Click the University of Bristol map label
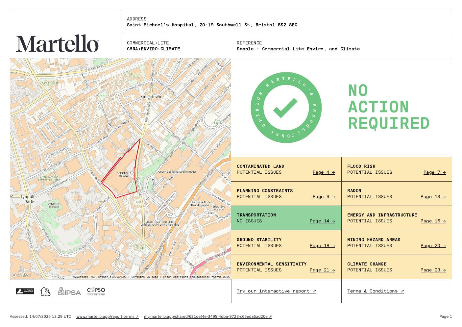Screen dimensions: 462x327 click(x=53, y=205)
